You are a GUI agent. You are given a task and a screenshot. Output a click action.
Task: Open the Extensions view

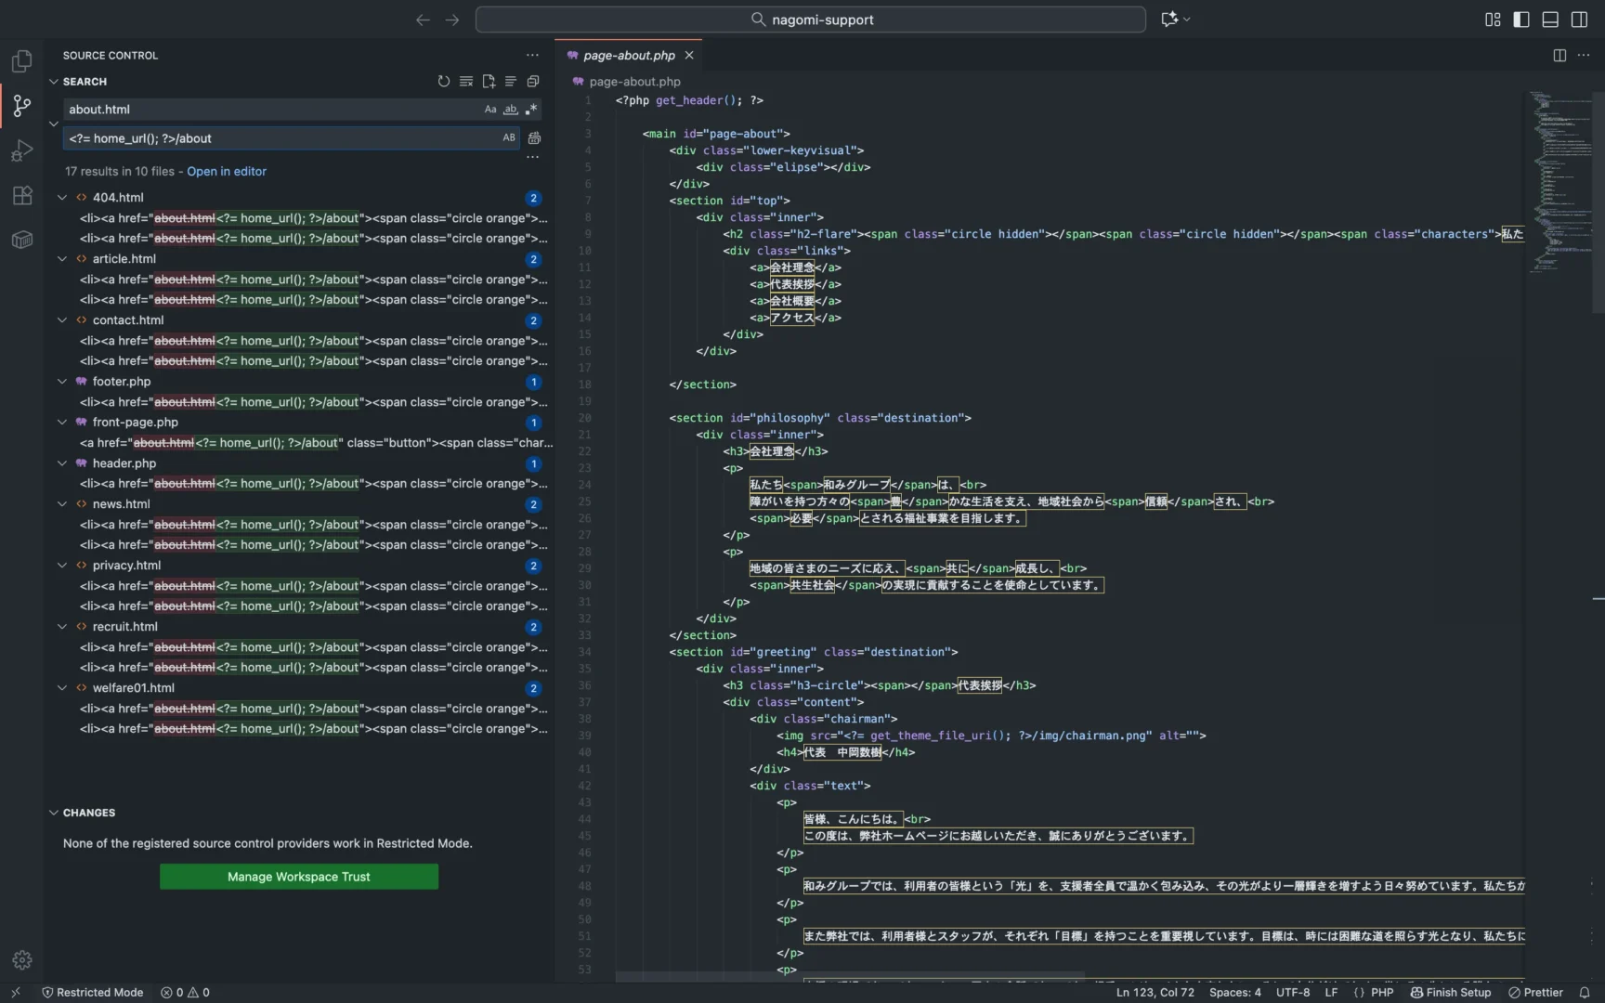[x=21, y=195]
